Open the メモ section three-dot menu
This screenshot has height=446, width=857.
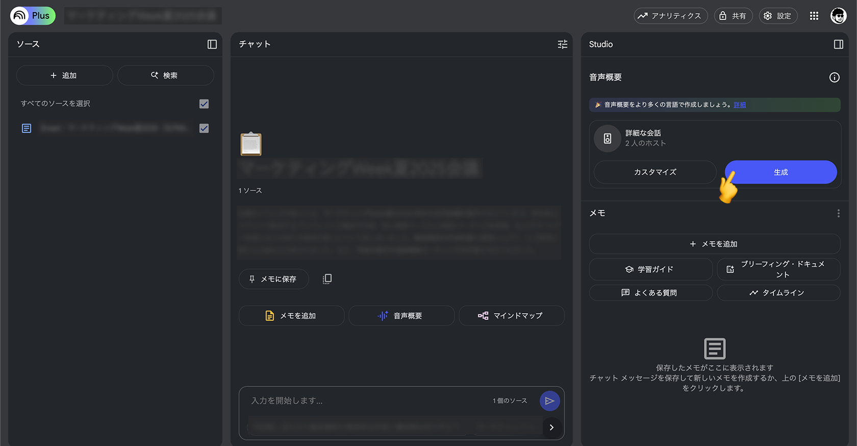(x=838, y=213)
